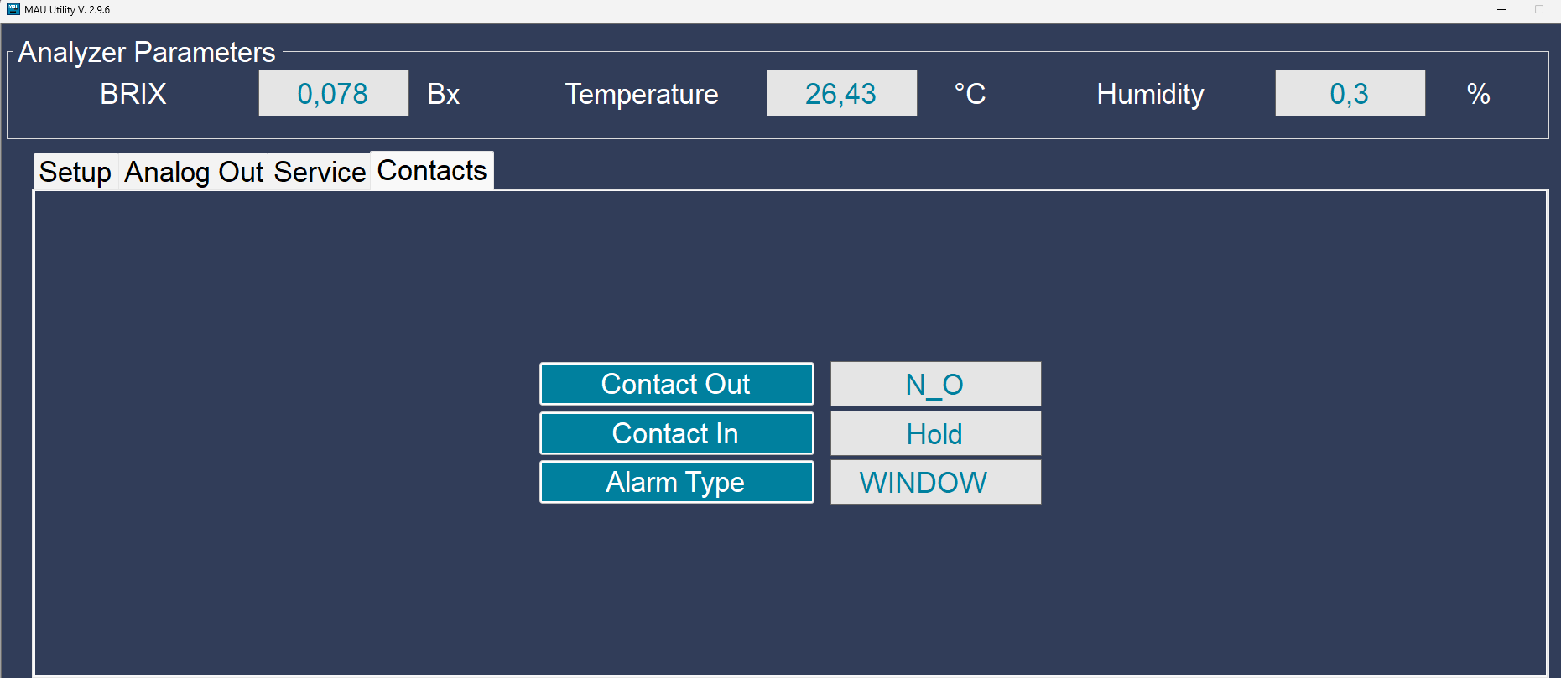
Task: Click the Contact In button
Action: point(676,433)
